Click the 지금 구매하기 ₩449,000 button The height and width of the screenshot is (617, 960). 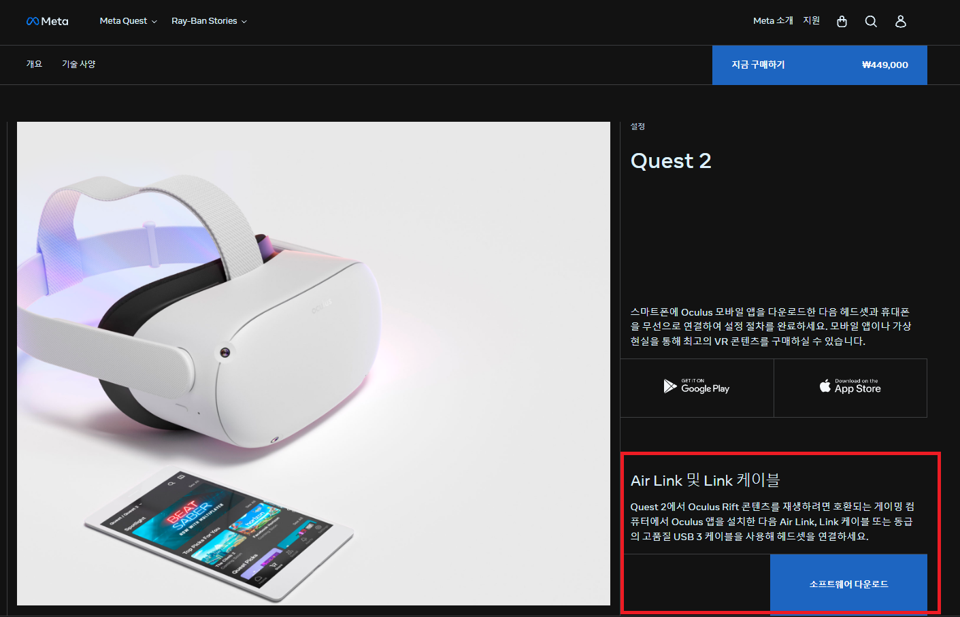point(819,65)
